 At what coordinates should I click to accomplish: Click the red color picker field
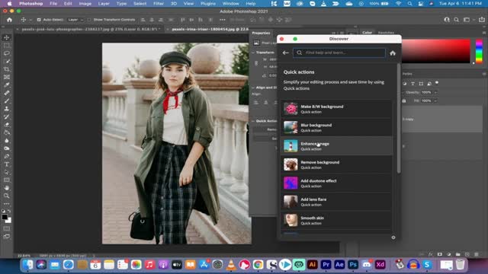pos(435,51)
